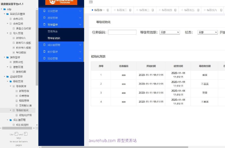Click the 成长值管理 folder icon in sitemap tree
Screen dimensions: 225x148
pyautogui.click(x=11, y=120)
